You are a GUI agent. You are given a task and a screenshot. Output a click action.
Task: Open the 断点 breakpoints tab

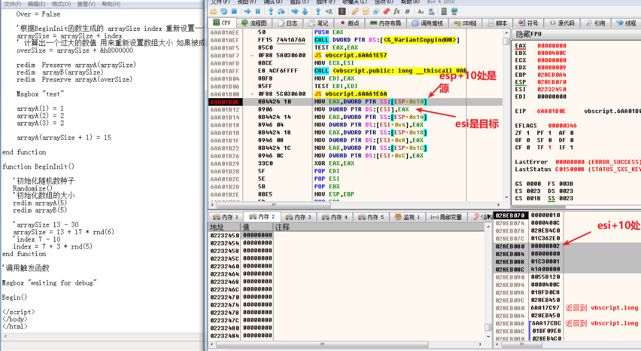[348, 23]
